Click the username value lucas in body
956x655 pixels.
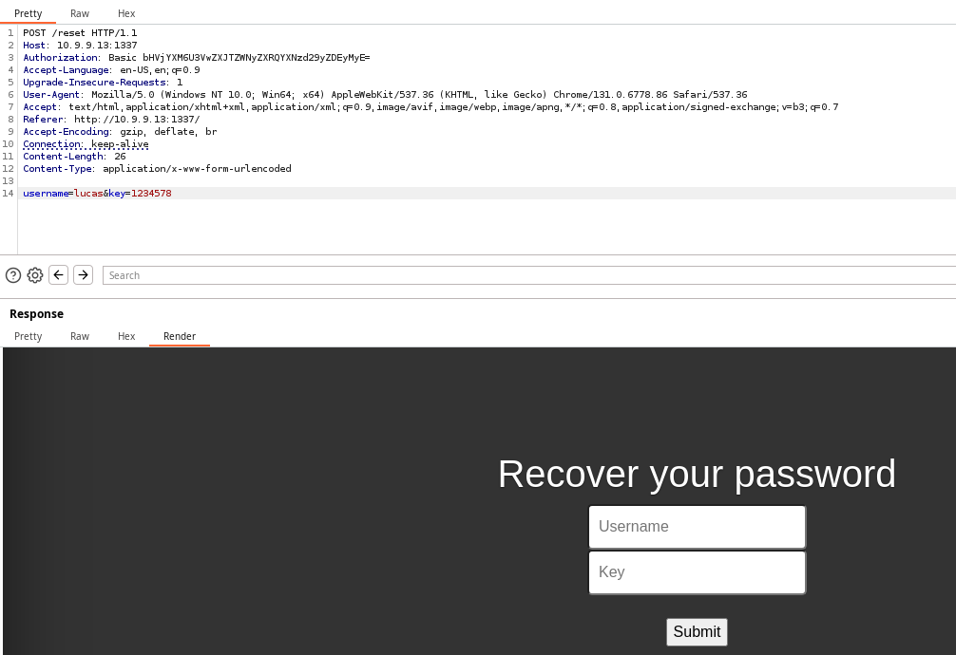pos(88,193)
